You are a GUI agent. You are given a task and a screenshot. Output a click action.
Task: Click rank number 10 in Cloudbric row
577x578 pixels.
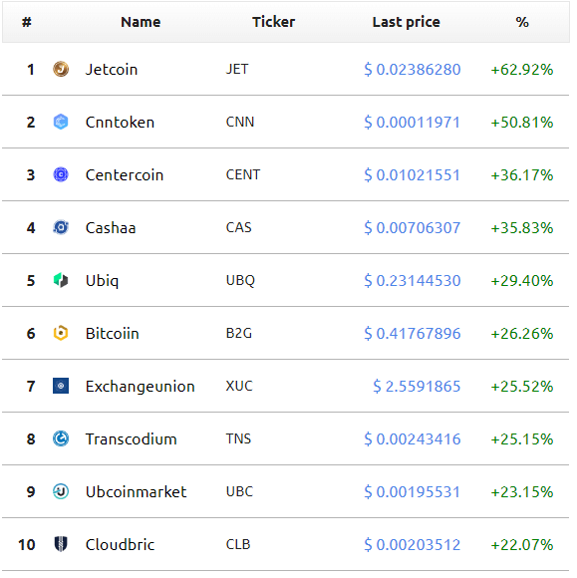(27, 544)
